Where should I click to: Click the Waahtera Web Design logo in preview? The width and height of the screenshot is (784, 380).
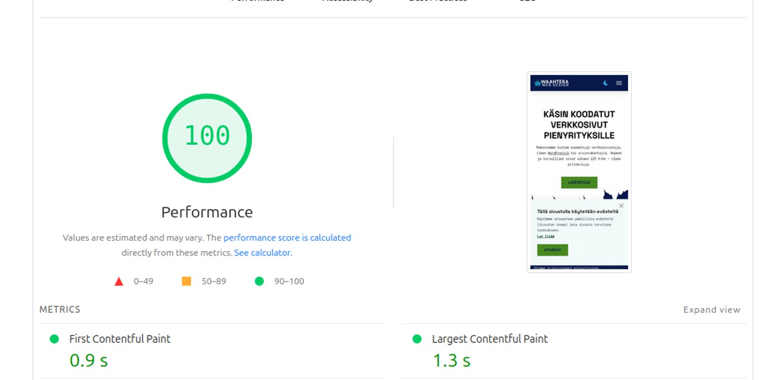[552, 83]
